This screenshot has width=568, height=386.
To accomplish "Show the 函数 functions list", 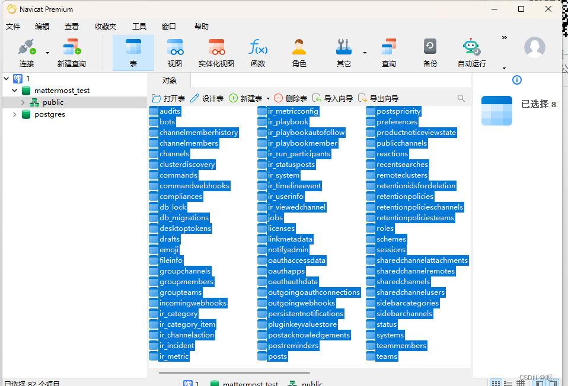I will (x=258, y=53).
